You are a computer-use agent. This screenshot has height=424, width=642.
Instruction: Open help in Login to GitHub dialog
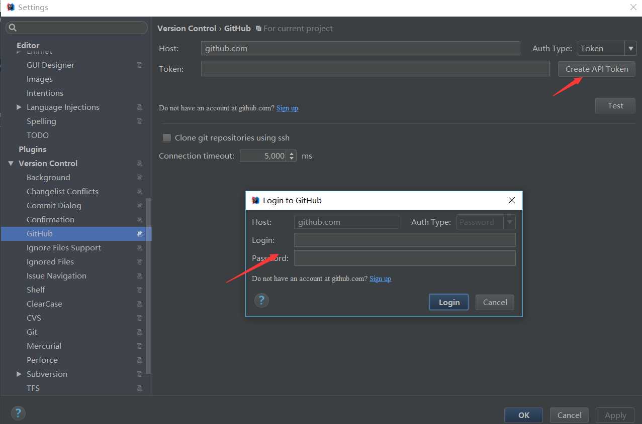(261, 301)
